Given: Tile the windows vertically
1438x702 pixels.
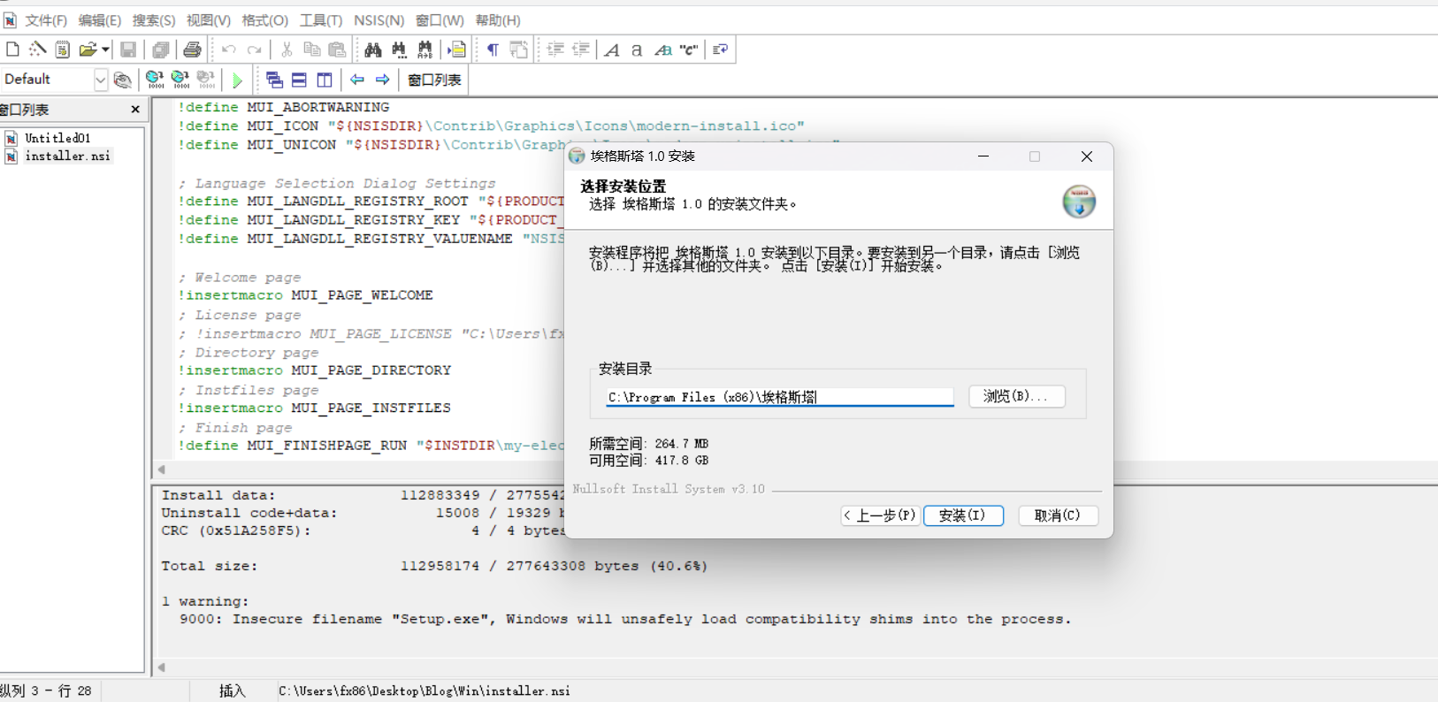Looking at the screenshot, I should click(325, 80).
